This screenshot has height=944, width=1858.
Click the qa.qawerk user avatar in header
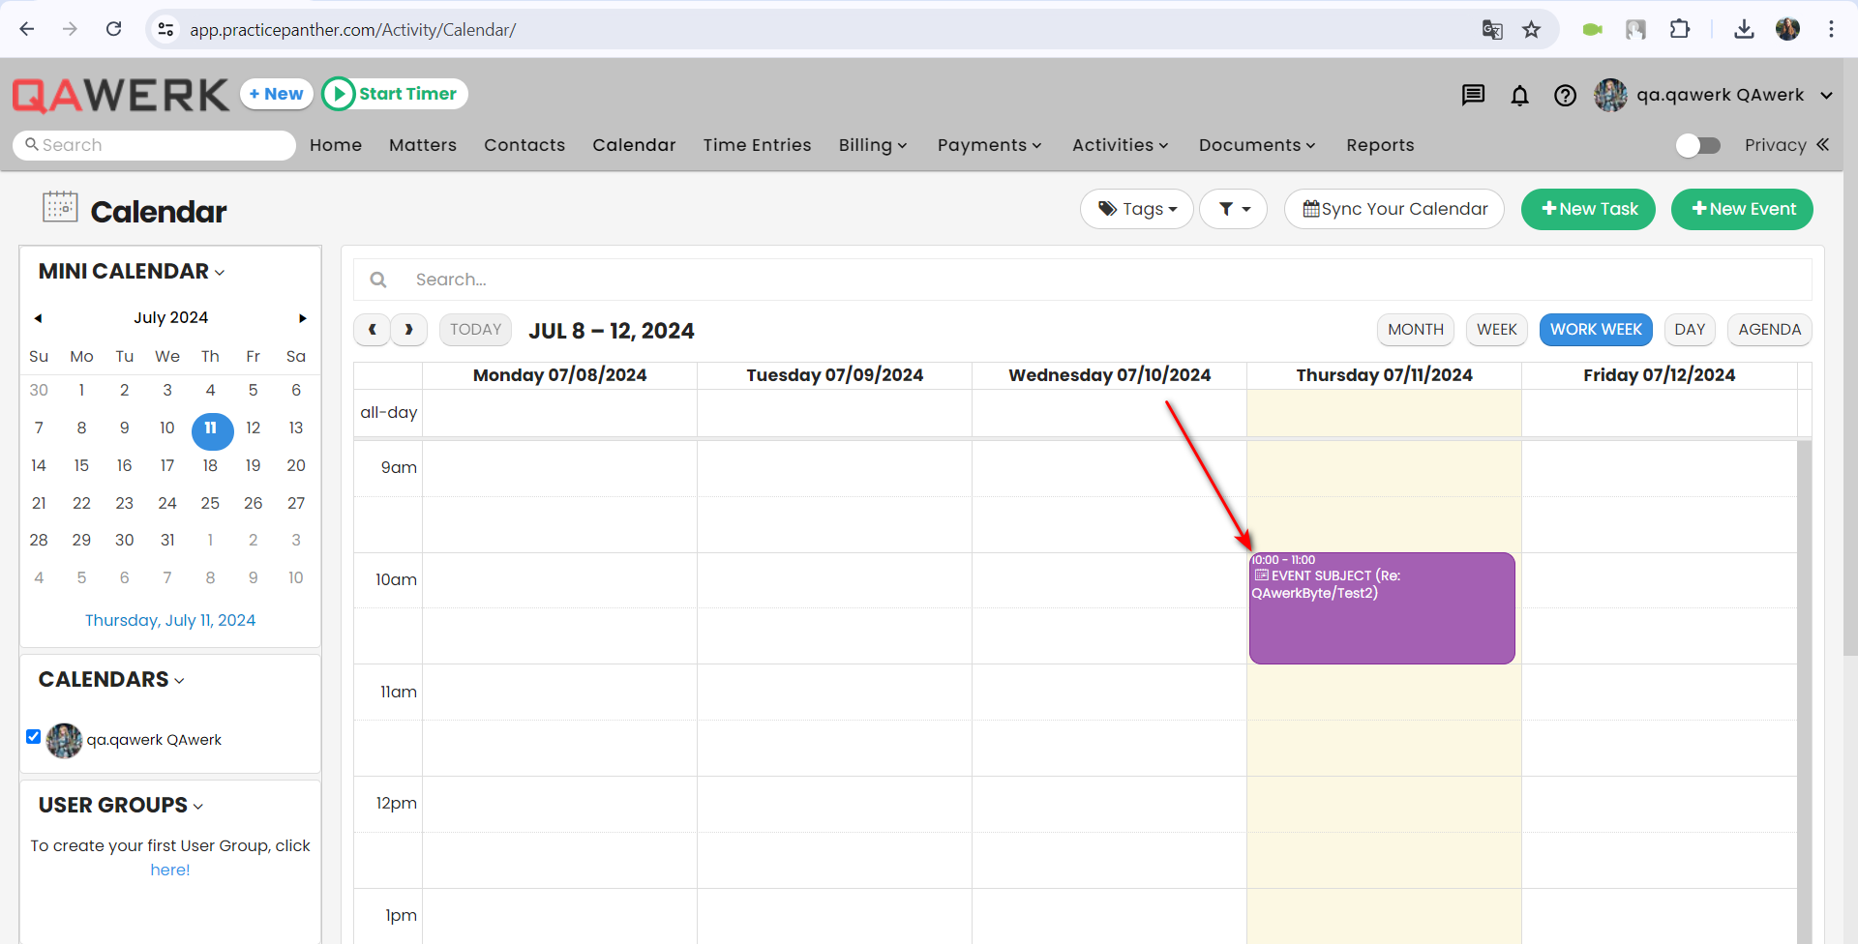(x=1610, y=95)
